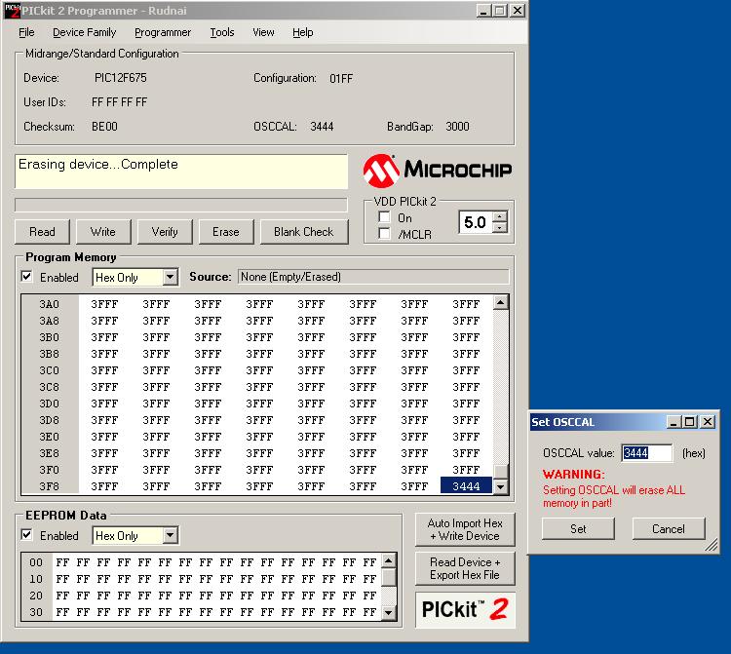This screenshot has width=731, height=654.
Task: Click the Blank Check button
Action: 304,232
